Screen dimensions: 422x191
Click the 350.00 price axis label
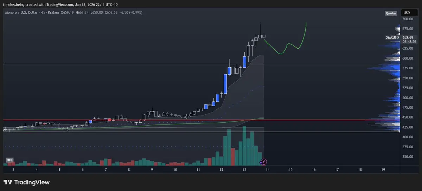point(408,157)
